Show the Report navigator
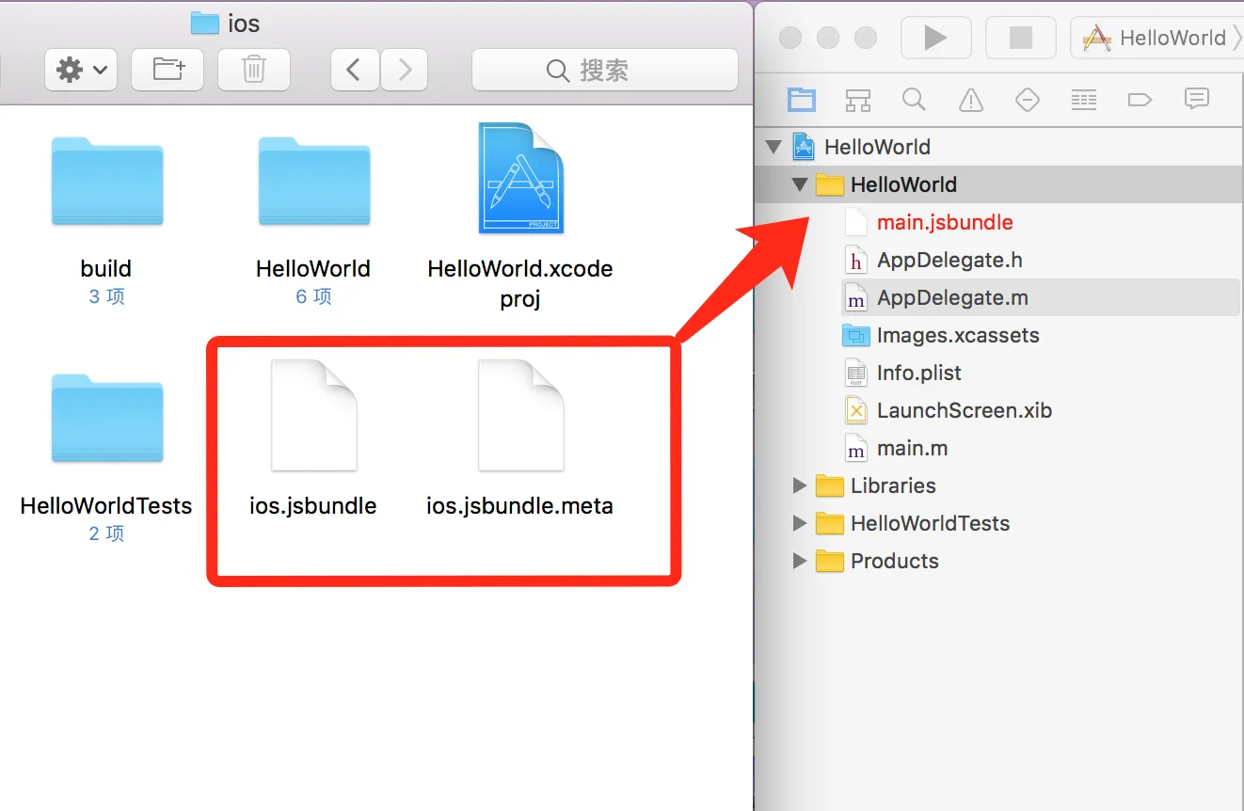1244x811 pixels. coord(1197,99)
